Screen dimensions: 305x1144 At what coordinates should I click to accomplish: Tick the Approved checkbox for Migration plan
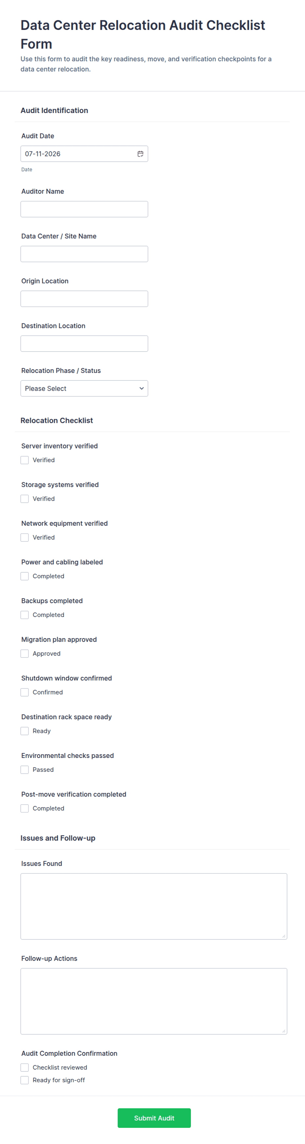(x=25, y=653)
